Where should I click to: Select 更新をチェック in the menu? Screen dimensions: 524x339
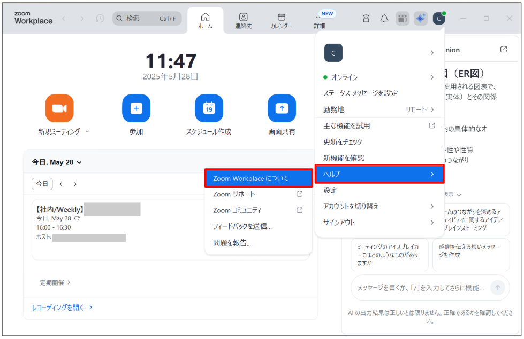tap(379, 141)
